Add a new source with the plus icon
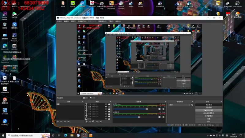 (x=87, y=121)
